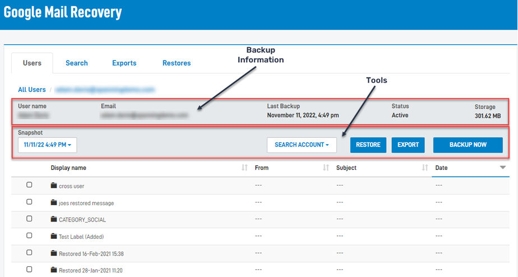Image resolution: width=518 pixels, height=277 pixels.
Task: Select checkbox next to Restored 28-Jan-2021 11:20
Action: (30, 270)
